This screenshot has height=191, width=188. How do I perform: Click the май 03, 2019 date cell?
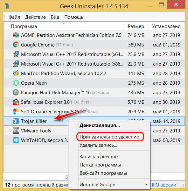tap(166, 140)
